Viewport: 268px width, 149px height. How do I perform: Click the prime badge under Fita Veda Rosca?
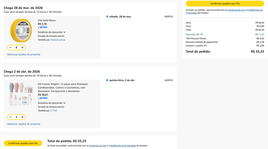[x=43, y=27]
